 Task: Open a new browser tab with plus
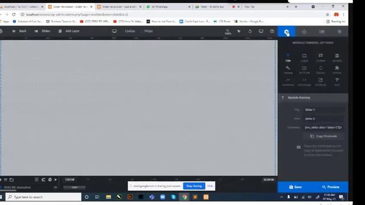pos(296,7)
